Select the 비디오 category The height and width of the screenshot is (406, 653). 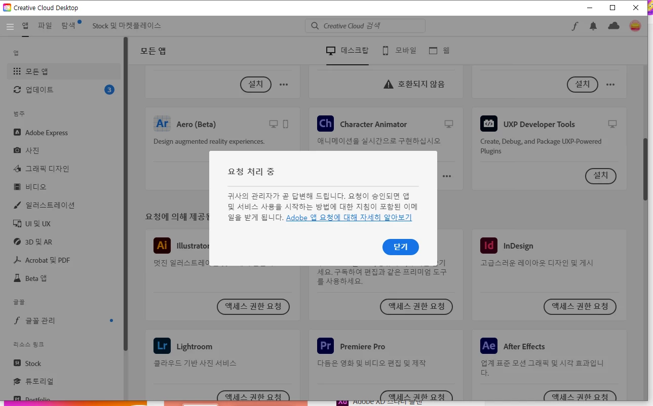point(64,187)
